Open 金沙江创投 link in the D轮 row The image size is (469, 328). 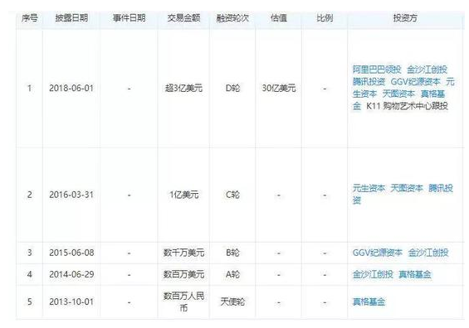427,70
